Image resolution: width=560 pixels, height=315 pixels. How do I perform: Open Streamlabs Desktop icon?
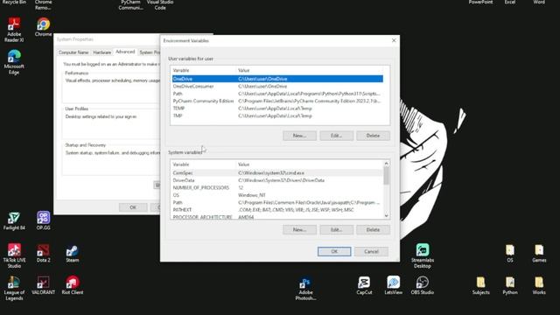pyautogui.click(x=422, y=255)
